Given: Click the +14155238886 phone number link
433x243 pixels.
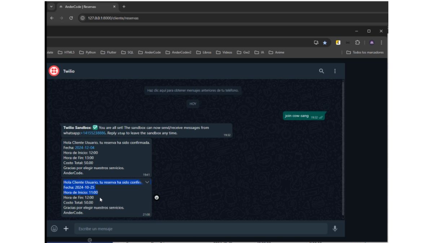Looking at the screenshot, I should click(93, 133).
